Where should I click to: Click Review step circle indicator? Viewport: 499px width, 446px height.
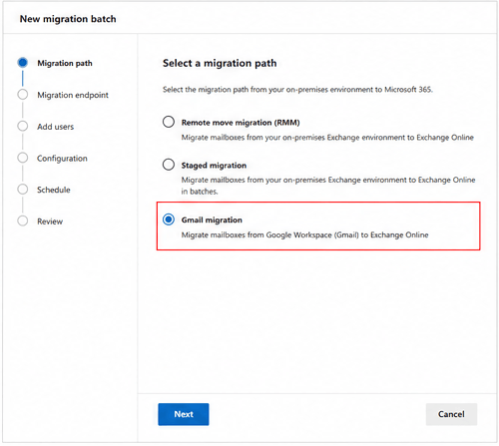click(23, 221)
